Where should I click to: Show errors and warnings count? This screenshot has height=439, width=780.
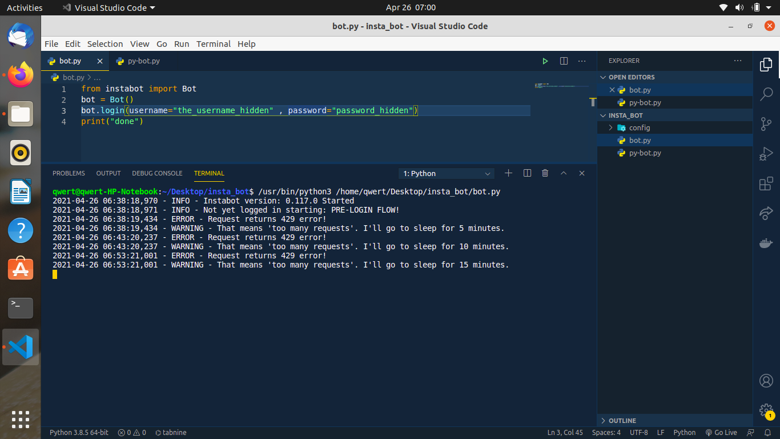coord(132,433)
